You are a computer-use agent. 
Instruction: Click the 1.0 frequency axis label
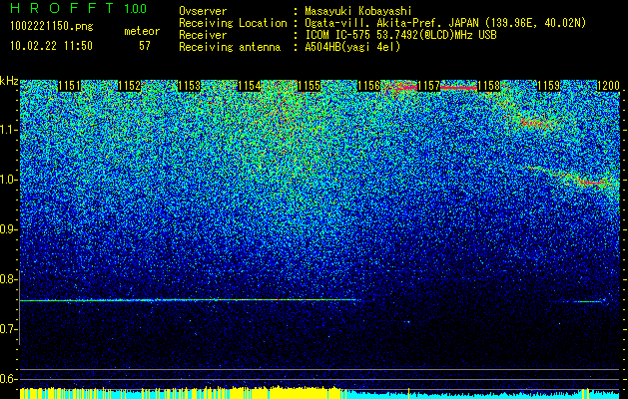[8, 180]
